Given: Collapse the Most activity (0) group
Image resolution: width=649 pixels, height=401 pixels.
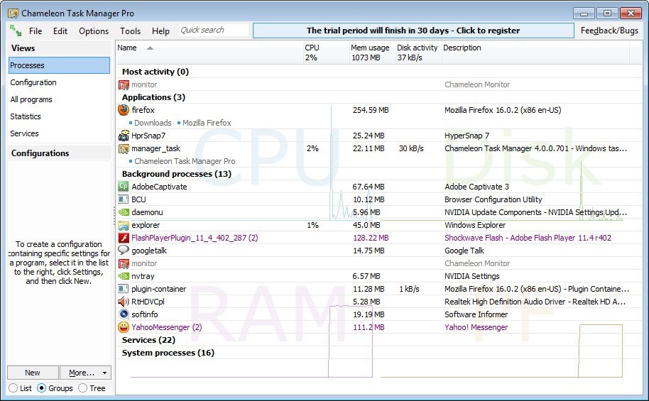Looking at the screenshot, I should 156,72.
